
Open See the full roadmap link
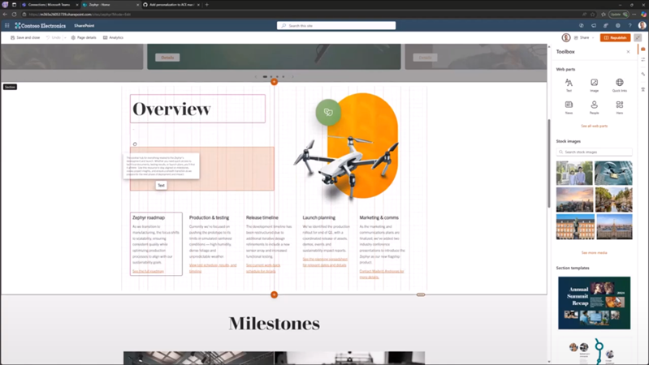click(148, 271)
